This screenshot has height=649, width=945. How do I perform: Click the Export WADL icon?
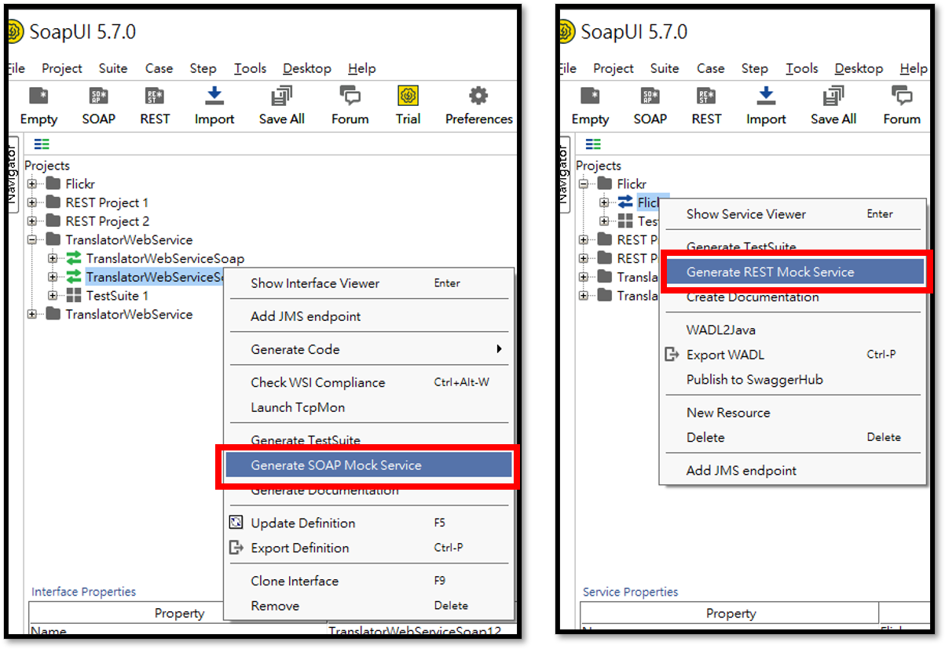tap(672, 355)
